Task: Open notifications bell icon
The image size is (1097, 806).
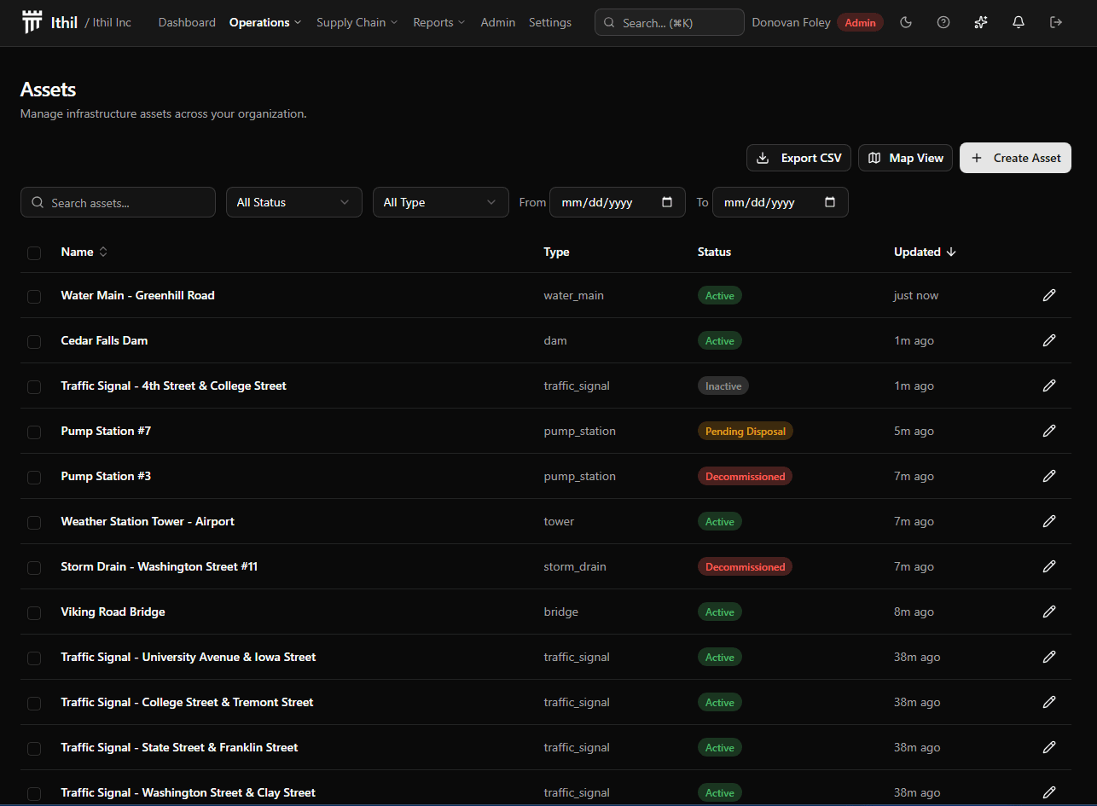Action: pyautogui.click(x=1019, y=22)
